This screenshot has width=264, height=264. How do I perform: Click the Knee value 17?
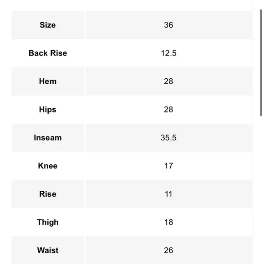[168, 166]
